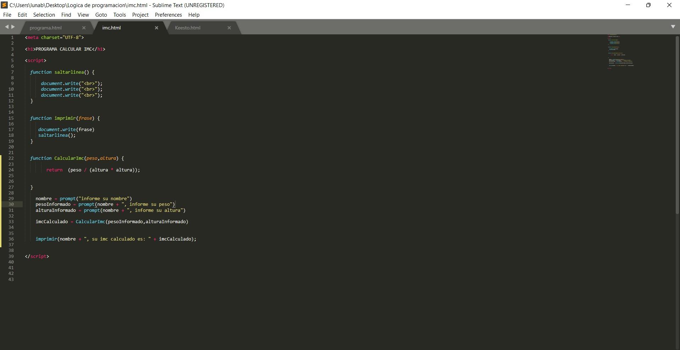Click document.write(frase) on line 17

click(x=66, y=130)
